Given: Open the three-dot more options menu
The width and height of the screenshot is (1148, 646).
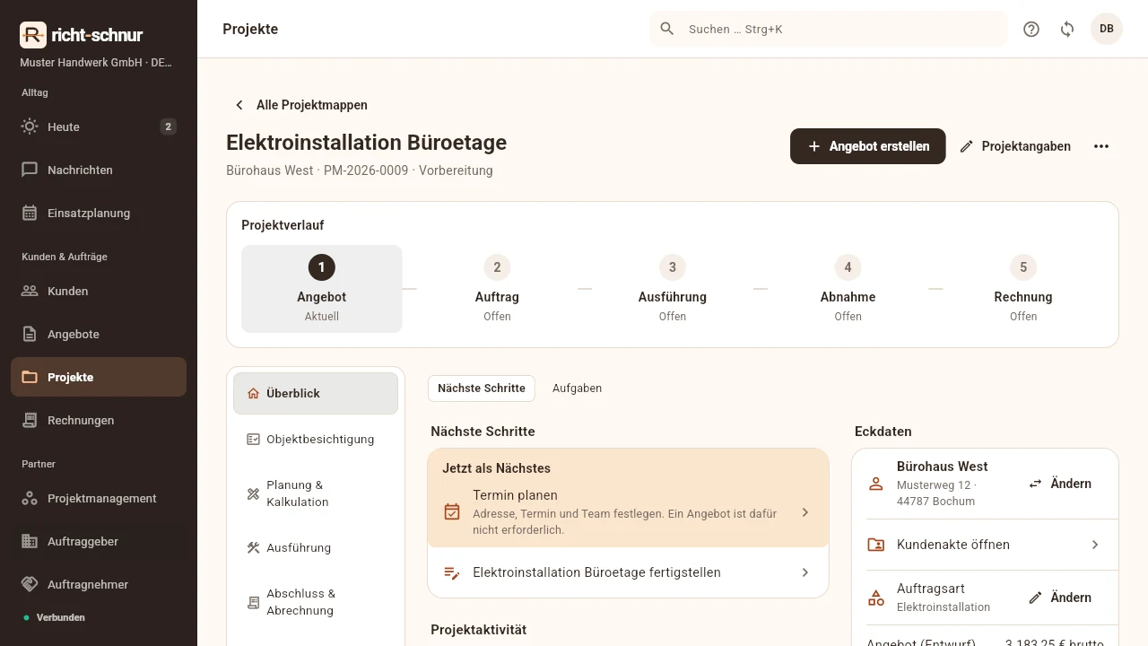Looking at the screenshot, I should point(1101,146).
